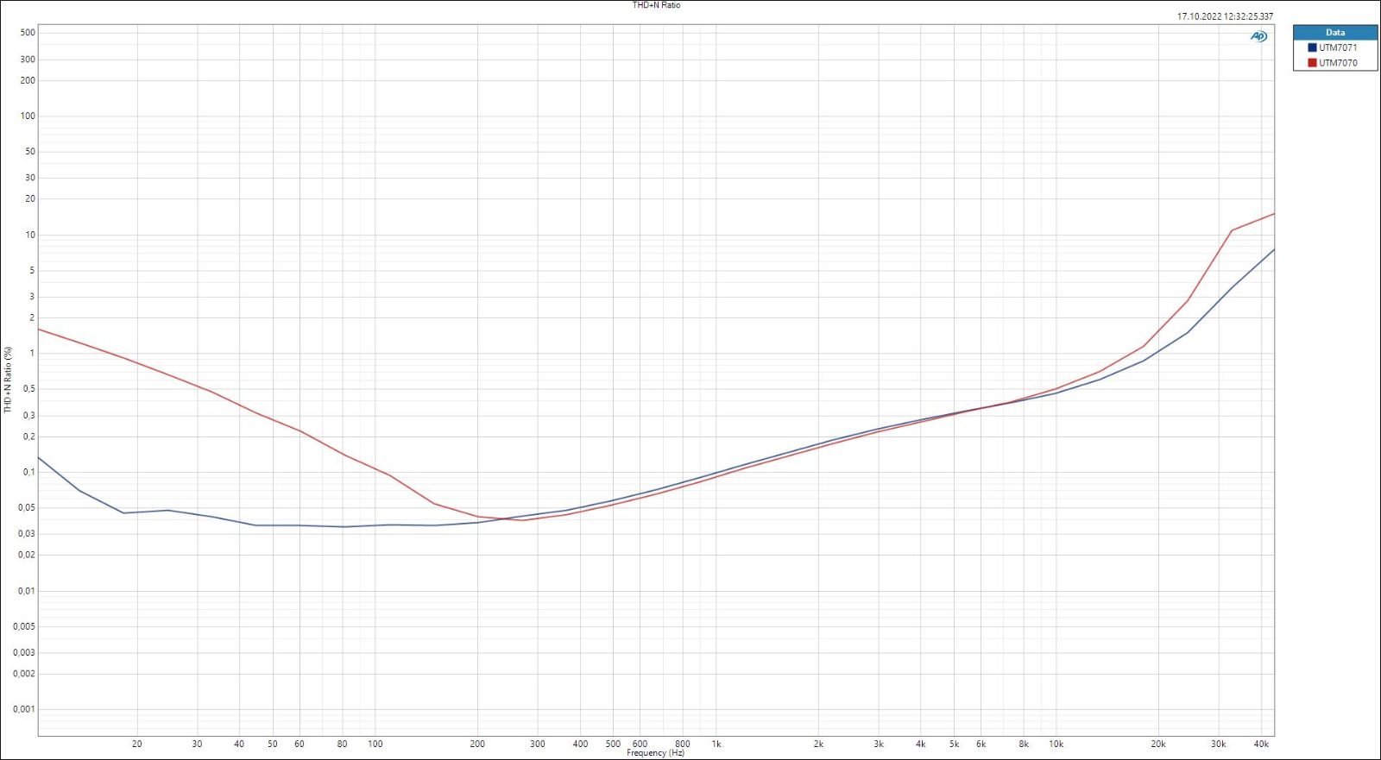Viewport: 1381px width, 760px height.
Task: Click the timestamp 17.10.2022 12:32:25.337
Action: [1225, 16]
